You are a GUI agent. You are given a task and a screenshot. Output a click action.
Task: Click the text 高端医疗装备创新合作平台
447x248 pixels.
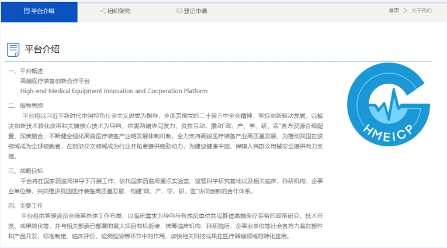tap(55, 81)
